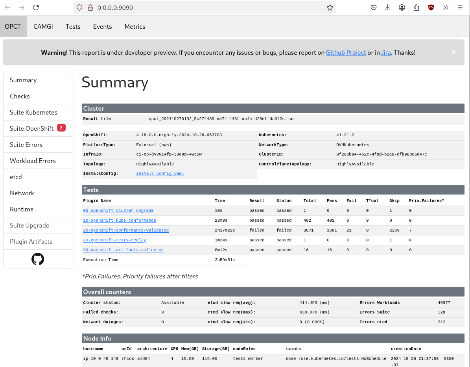The image size is (470, 367).
Task: Open etcd in the sidebar
Action: (x=38, y=177)
